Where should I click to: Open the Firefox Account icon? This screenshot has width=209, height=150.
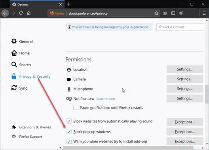pos(181,13)
